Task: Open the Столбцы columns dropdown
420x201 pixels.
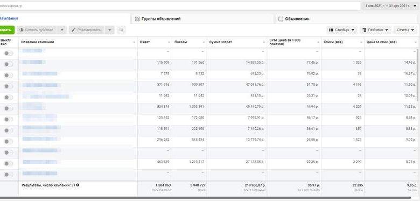Action: tap(341, 30)
